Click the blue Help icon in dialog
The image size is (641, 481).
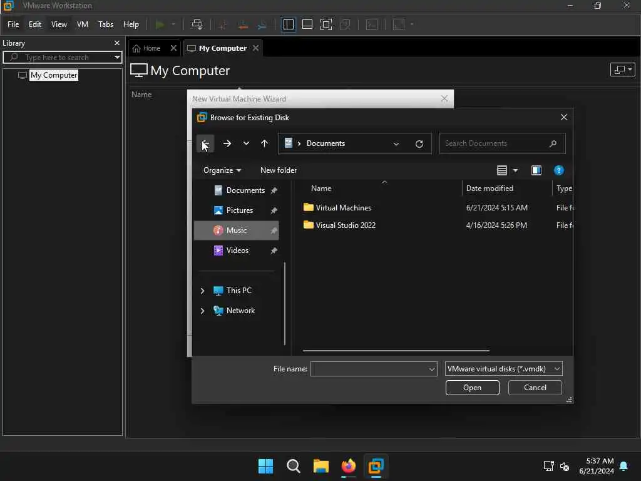point(558,170)
